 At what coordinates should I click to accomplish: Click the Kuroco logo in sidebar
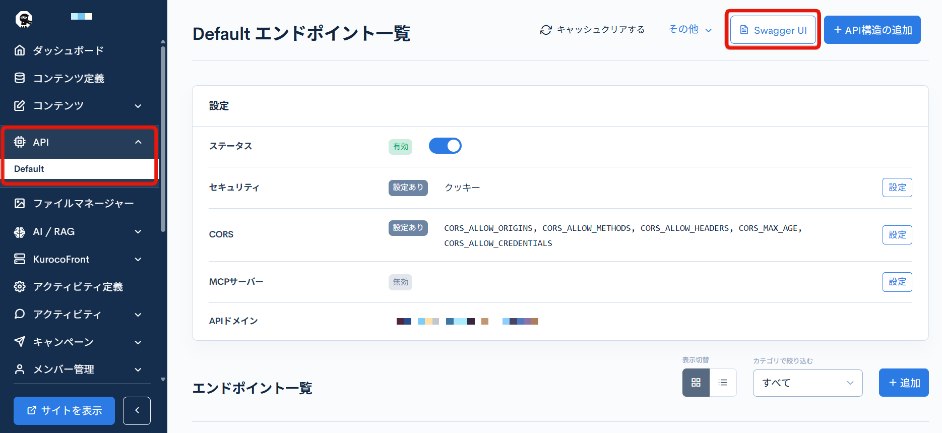point(24,19)
